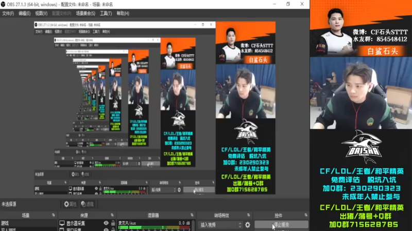Open the 视图(V) menu
This screenshot has height=231, width=412.
point(41,13)
